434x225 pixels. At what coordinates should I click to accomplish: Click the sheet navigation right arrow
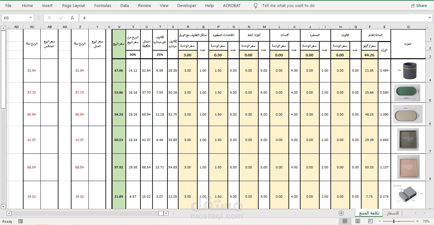(x=424, y=213)
